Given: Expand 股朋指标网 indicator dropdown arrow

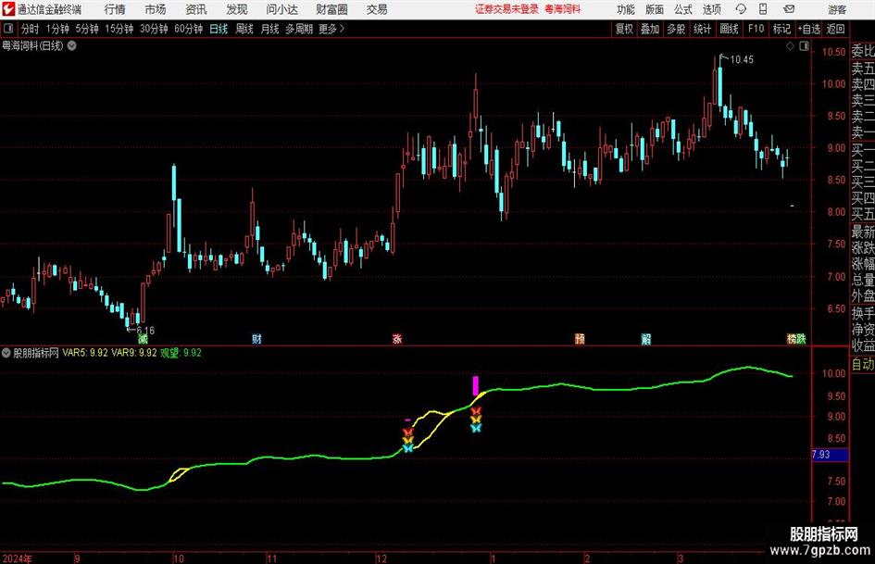Looking at the screenshot, I should click(x=6, y=353).
